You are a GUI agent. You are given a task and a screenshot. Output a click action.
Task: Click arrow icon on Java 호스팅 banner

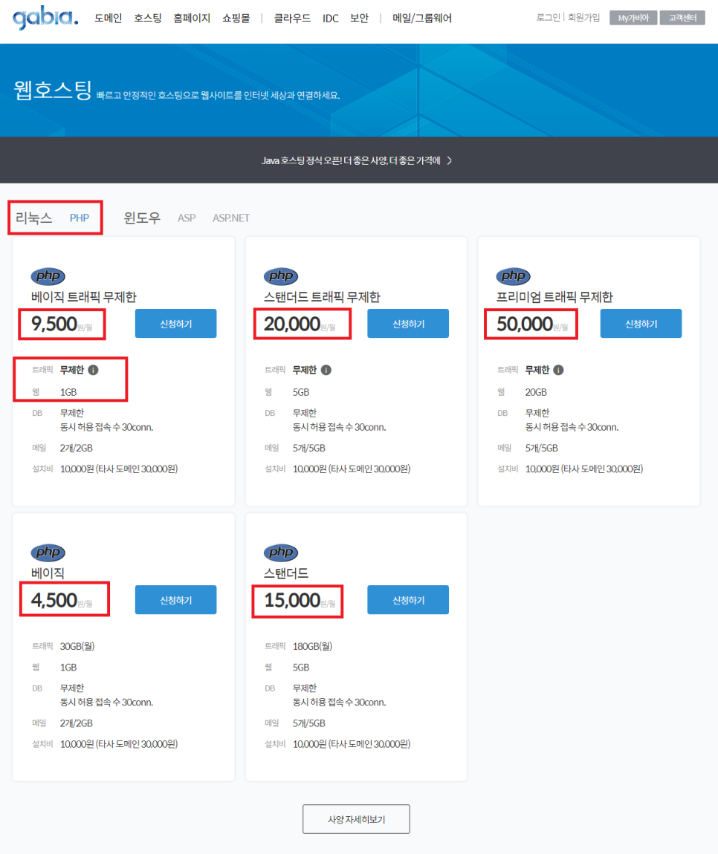coord(449,160)
